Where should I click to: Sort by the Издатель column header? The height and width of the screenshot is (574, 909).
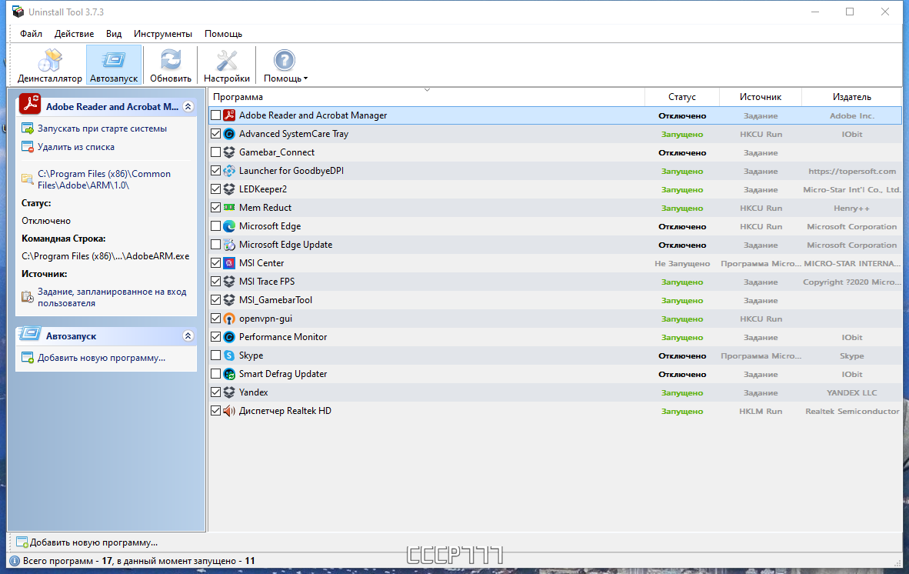pyautogui.click(x=851, y=97)
